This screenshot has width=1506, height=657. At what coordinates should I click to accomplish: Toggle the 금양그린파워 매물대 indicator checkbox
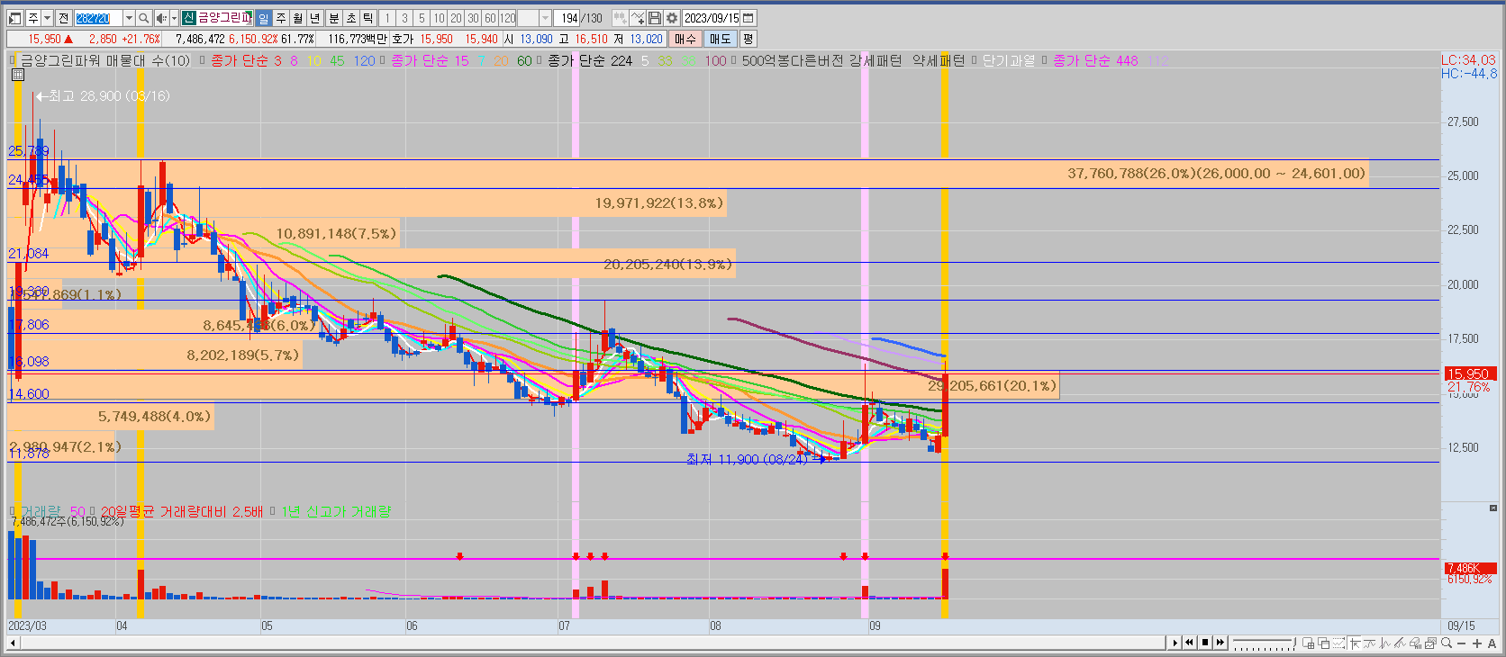pyautogui.click(x=13, y=60)
